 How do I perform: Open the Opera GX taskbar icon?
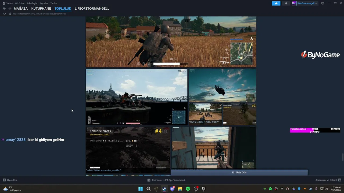point(156,189)
